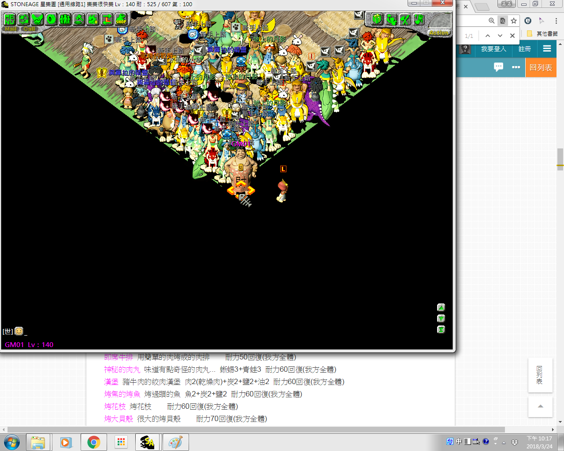Click the 漢堡 item text
This screenshot has width=564, height=451.
pyautogui.click(x=111, y=382)
